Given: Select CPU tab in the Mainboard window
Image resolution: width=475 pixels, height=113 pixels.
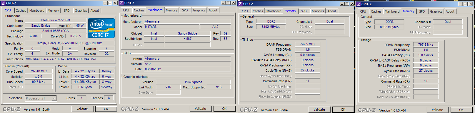Looking at the screenshot, I should pyautogui.click(x=126, y=10).
